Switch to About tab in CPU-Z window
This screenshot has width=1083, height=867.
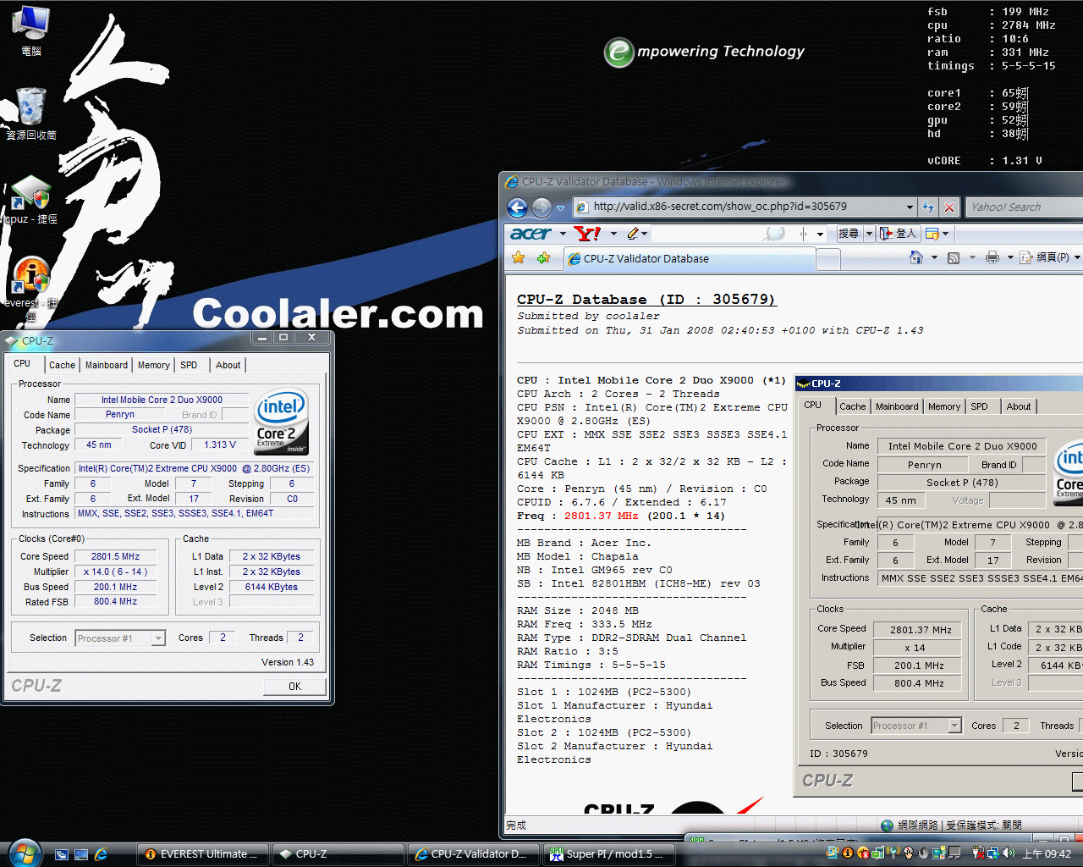click(x=228, y=365)
